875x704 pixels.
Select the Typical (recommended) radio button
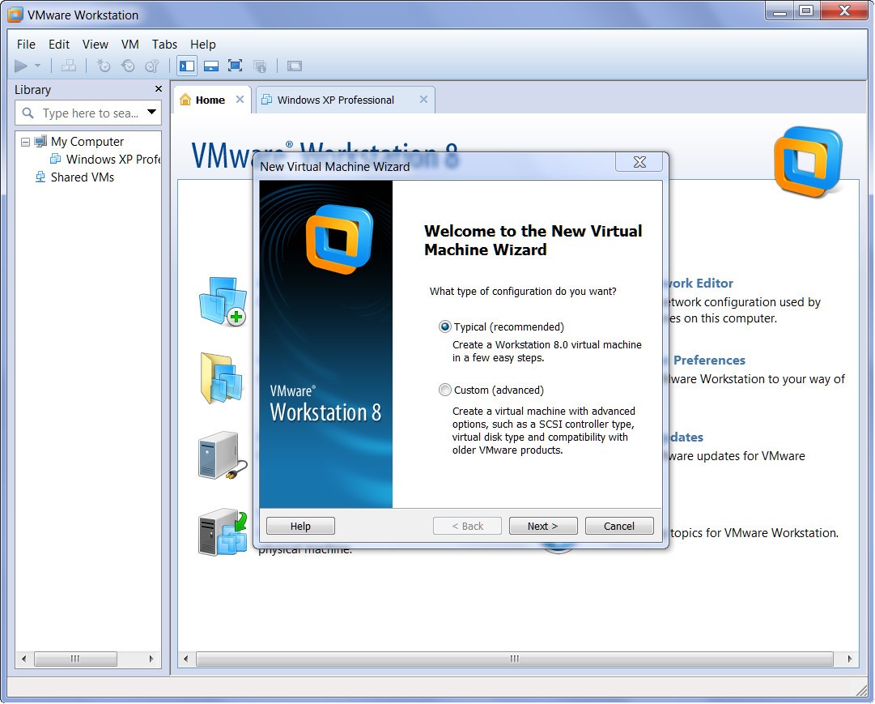click(x=444, y=326)
